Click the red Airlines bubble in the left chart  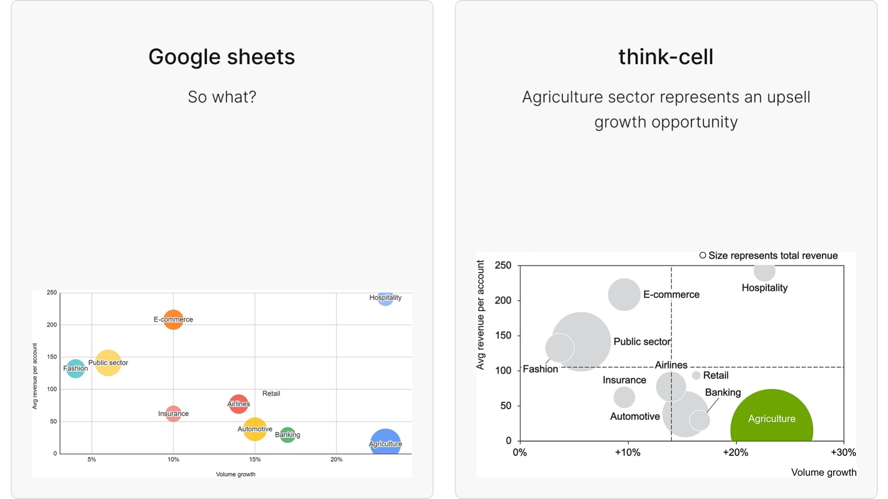click(x=238, y=404)
